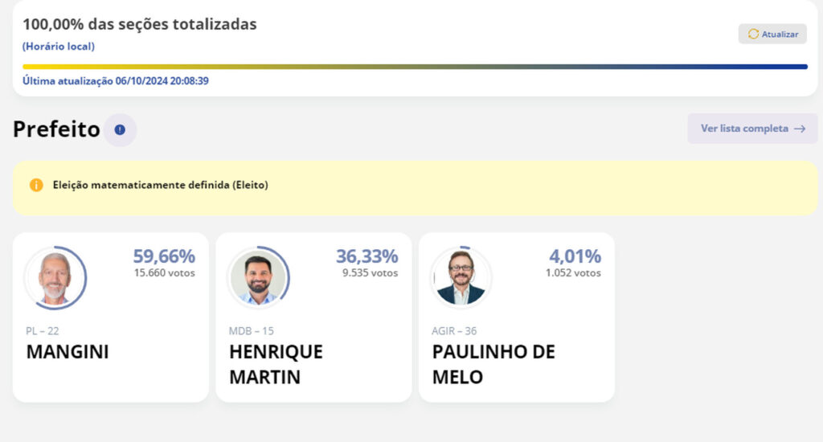
Task: Click the arrow icon beside Ver lista completa
Action: (800, 129)
